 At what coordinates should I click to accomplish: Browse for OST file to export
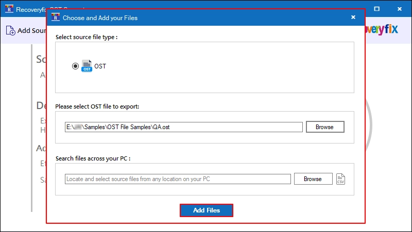coord(325,127)
